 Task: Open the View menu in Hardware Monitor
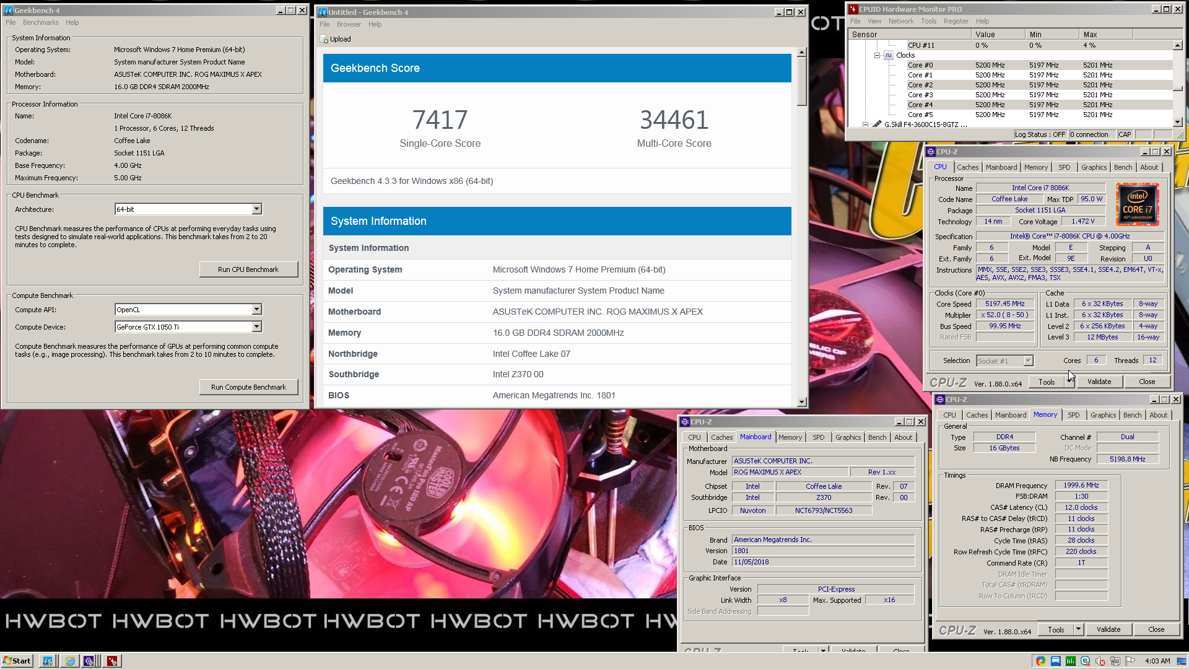tap(874, 21)
